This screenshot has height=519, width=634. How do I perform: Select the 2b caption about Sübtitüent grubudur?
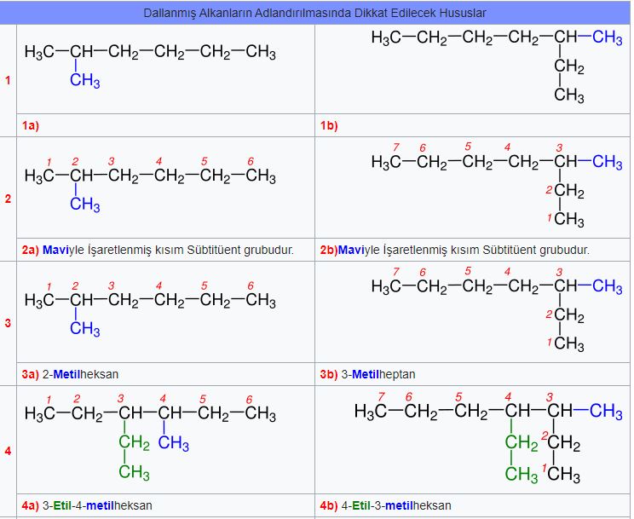[x=455, y=251]
